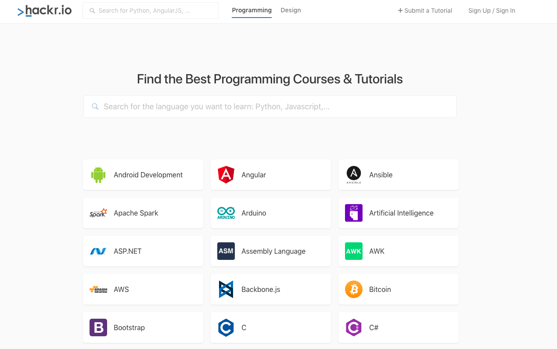The width and height of the screenshot is (557, 349).
Task: Click the Apache Spark logo icon
Action: pyautogui.click(x=98, y=213)
